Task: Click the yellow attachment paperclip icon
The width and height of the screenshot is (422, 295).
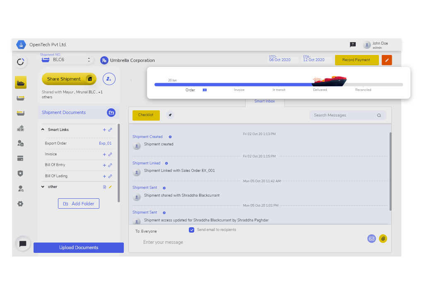Action: [383, 238]
